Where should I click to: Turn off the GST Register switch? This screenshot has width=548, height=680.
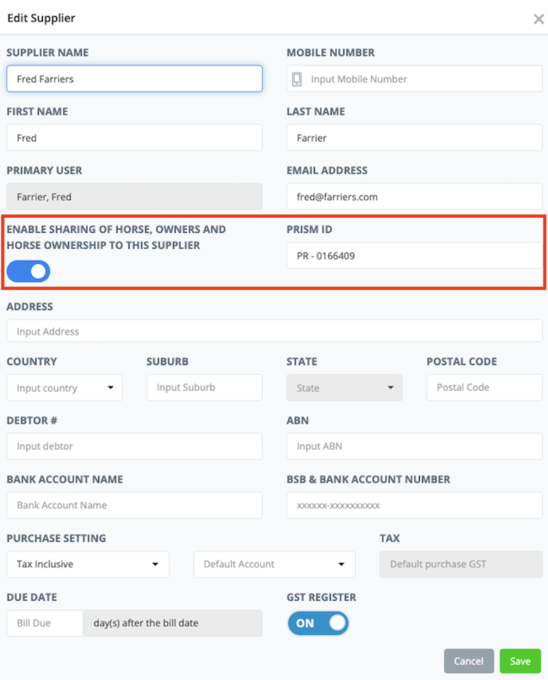click(x=318, y=623)
